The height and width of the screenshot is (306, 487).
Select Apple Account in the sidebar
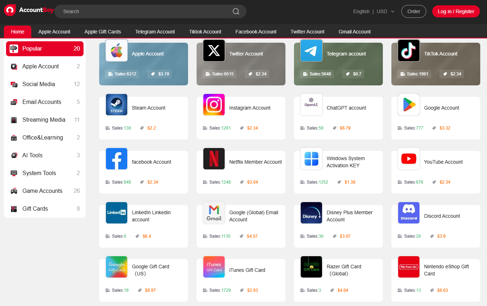[x=45, y=67]
